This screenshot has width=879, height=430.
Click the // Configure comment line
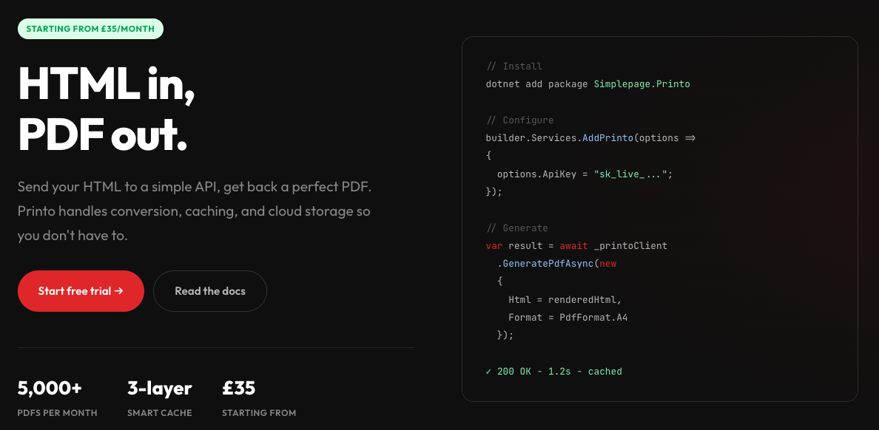519,120
